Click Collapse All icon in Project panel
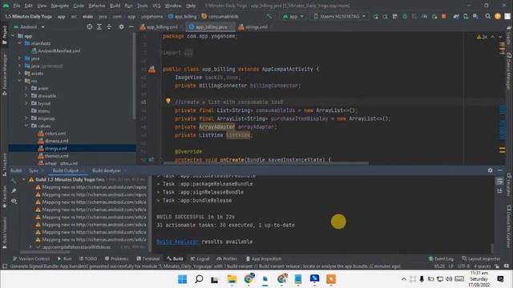This screenshot has height=288, width=513. click(109, 26)
